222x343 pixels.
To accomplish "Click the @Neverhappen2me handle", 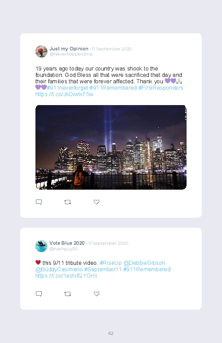I will (71, 54).
